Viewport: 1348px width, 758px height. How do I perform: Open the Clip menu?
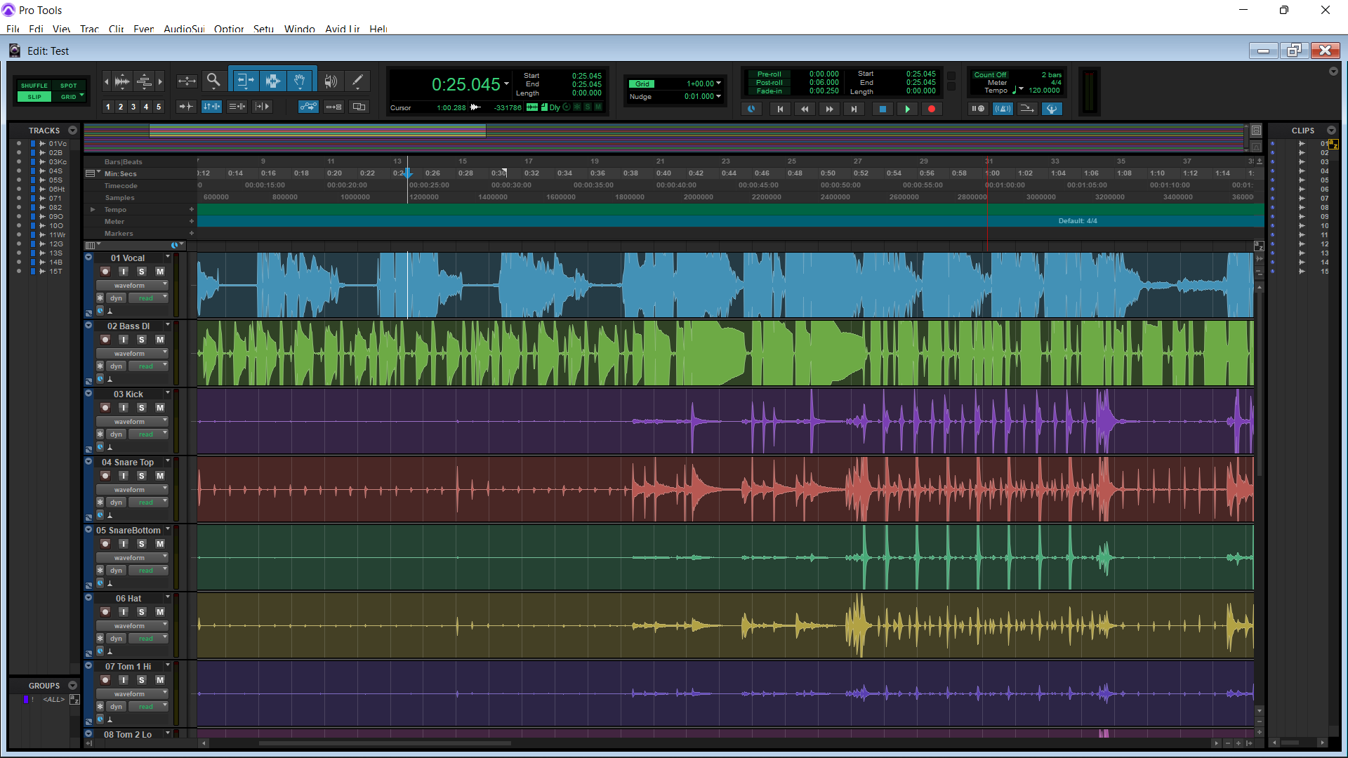[116, 29]
